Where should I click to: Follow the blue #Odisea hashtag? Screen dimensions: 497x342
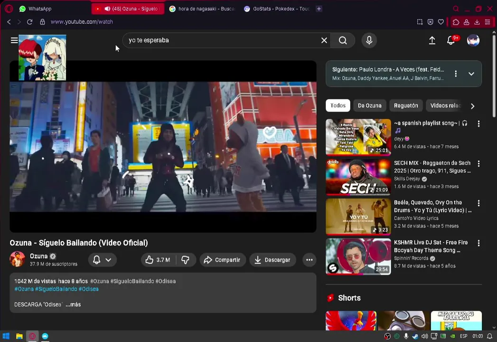click(x=88, y=289)
